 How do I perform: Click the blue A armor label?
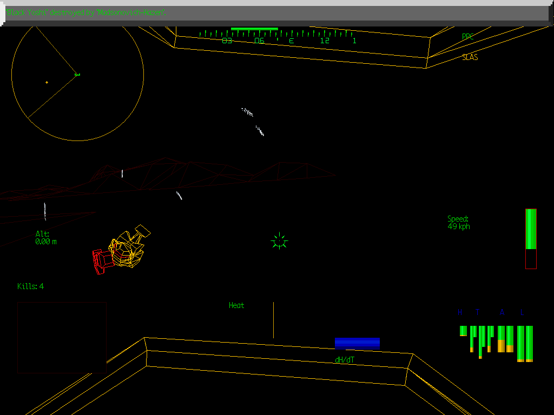click(502, 312)
